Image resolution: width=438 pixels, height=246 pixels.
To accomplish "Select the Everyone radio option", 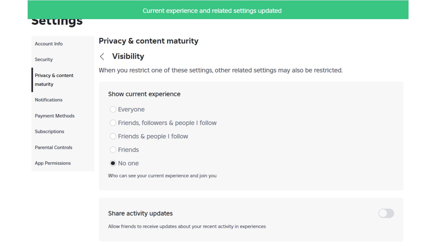I will click(113, 109).
